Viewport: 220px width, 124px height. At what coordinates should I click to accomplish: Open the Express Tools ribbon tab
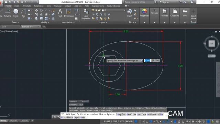[98, 6]
